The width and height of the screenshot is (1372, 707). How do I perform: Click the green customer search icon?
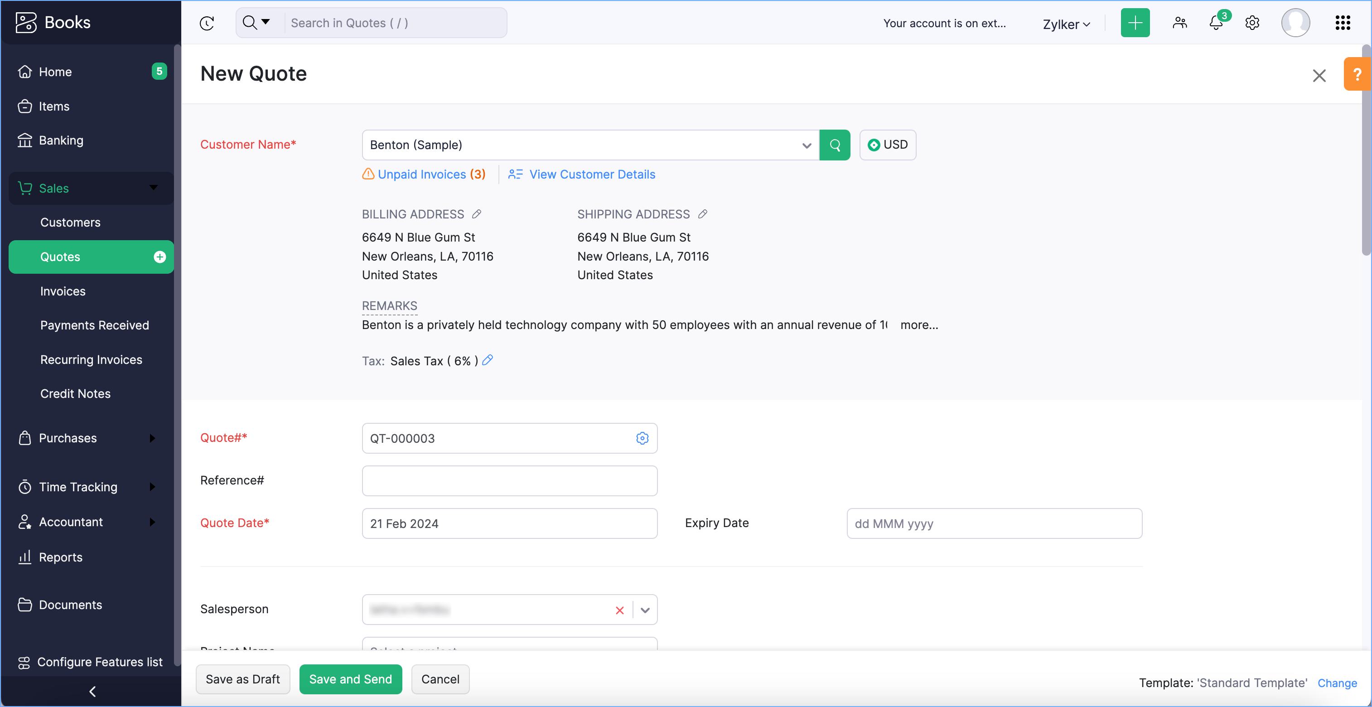tap(835, 145)
